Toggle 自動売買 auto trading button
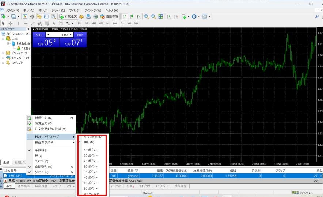 (109, 16)
